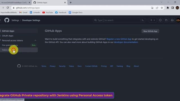Open Training footer link
This screenshot has width=180, height=101.
click(120, 66)
